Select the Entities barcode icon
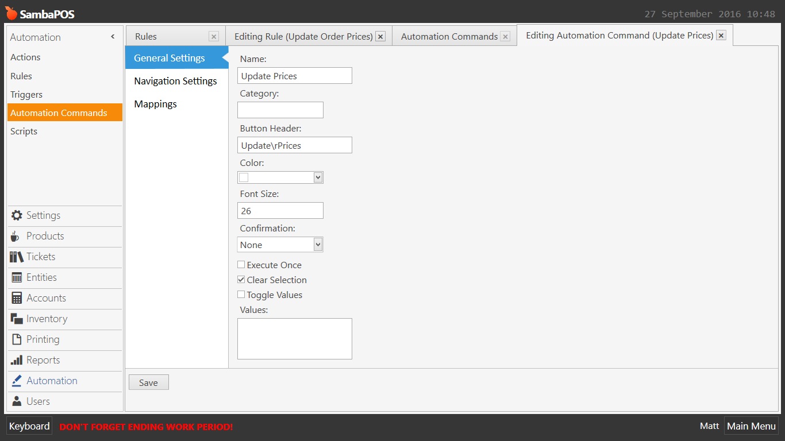Screen dimensions: 785x441 tap(17, 277)
